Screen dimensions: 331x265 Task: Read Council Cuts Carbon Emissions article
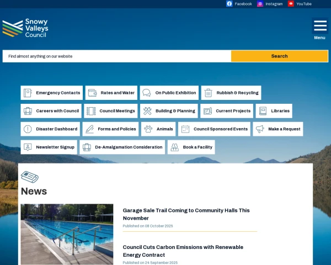[x=183, y=251]
